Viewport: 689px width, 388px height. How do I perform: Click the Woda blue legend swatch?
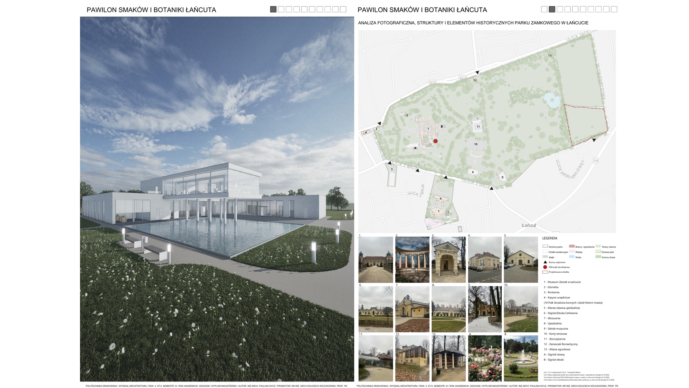click(572, 257)
